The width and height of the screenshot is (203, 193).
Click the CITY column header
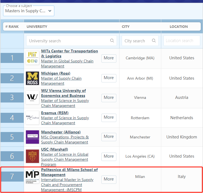[126, 26]
